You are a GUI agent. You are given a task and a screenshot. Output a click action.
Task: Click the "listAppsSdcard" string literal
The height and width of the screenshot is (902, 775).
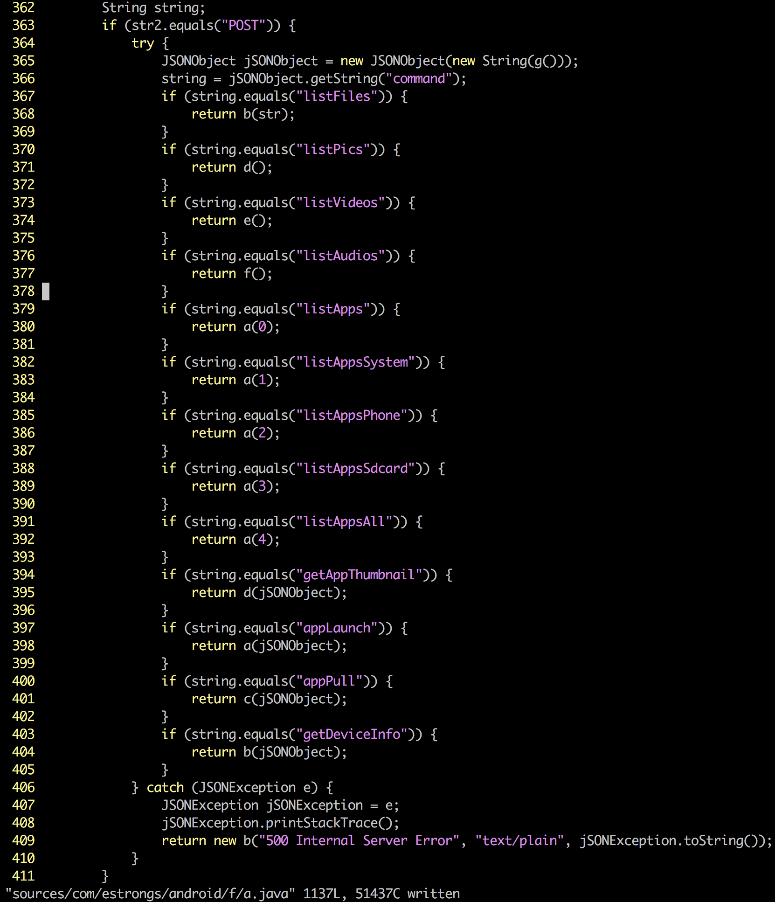(x=355, y=468)
